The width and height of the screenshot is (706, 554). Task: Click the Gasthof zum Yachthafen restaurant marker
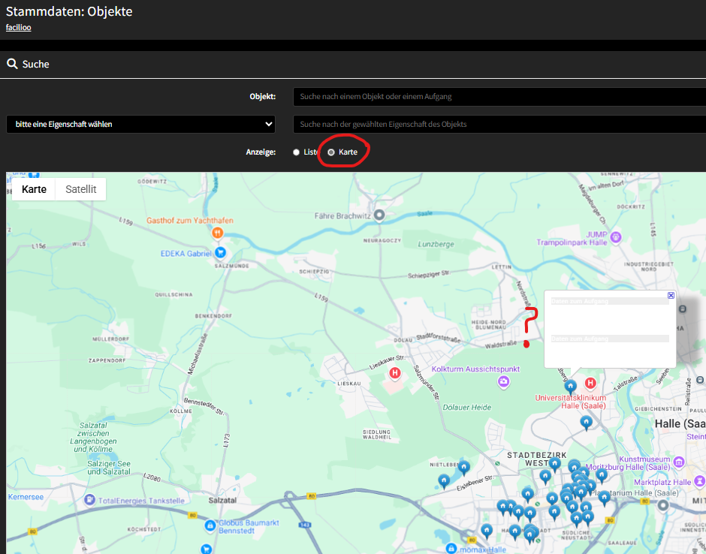218,233
